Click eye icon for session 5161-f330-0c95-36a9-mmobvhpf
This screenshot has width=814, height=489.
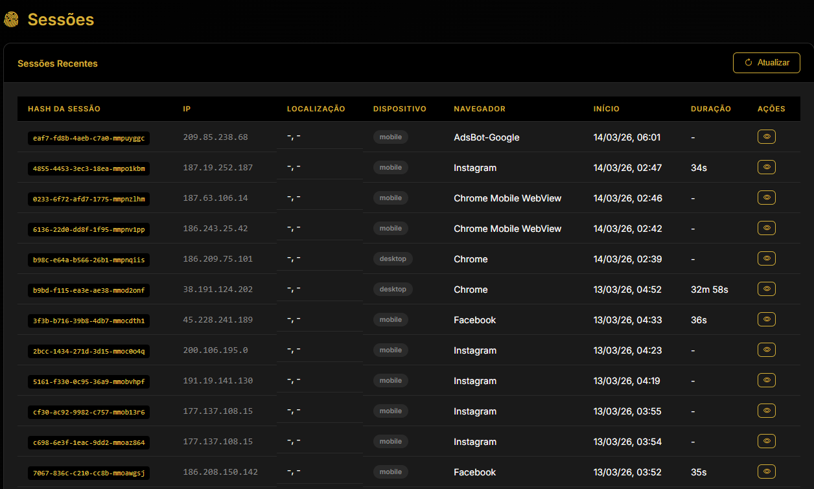pyautogui.click(x=766, y=380)
